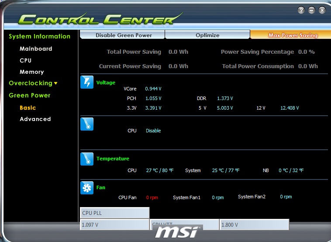
Task: Click the DDR 1.373 V value
Action: point(225,98)
